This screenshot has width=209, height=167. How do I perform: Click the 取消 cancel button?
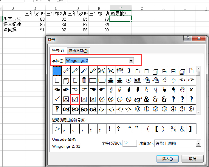(x=193, y=159)
